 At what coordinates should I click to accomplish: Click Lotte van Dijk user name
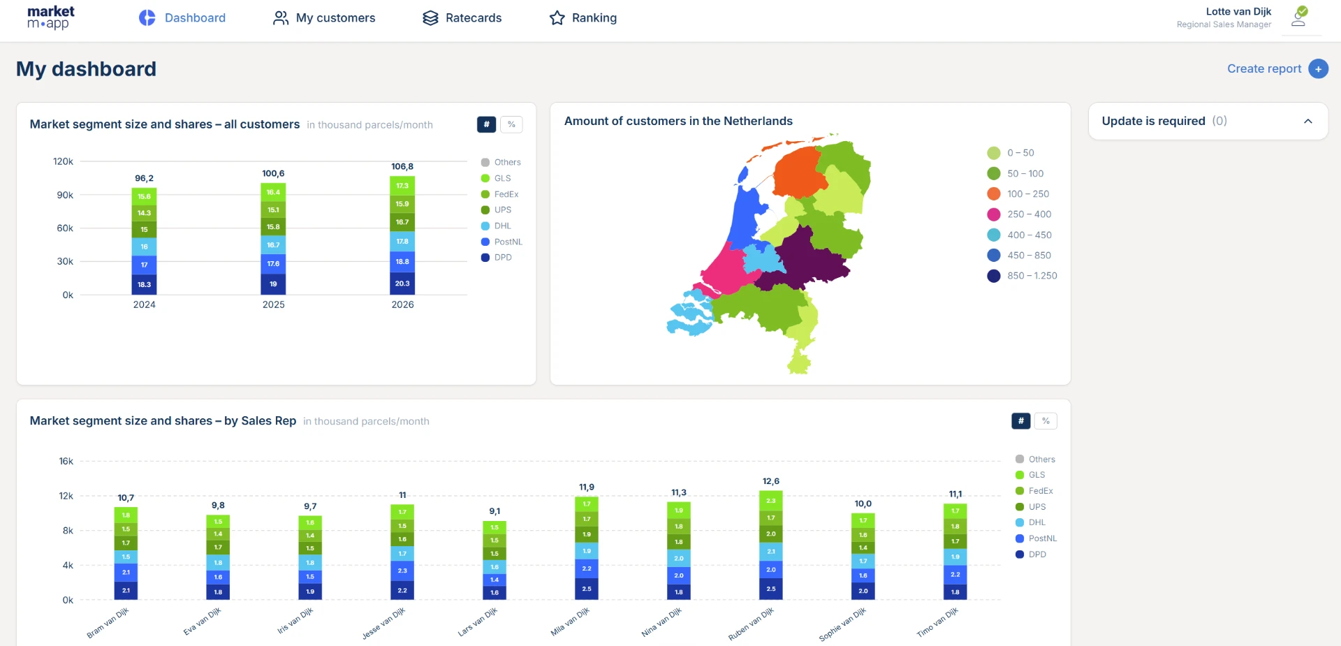[1238, 11]
